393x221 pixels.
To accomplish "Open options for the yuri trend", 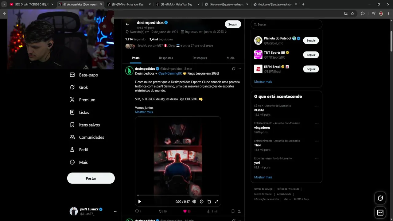I will click(x=317, y=159).
